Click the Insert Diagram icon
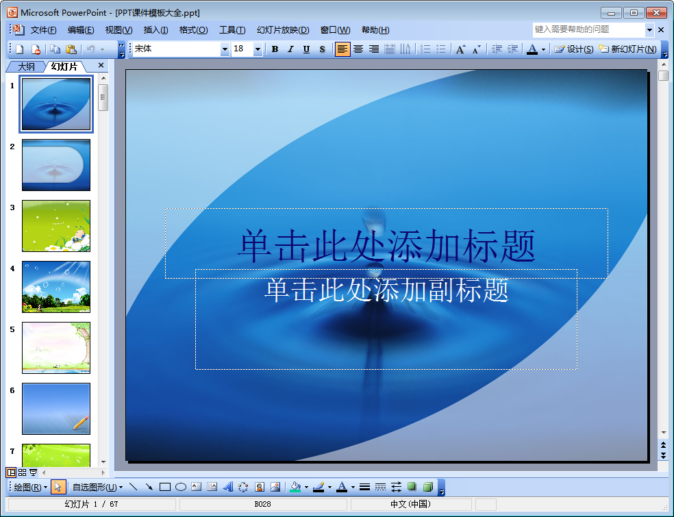The image size is (674, 517). pyautogui.click(x=243, y=487)
